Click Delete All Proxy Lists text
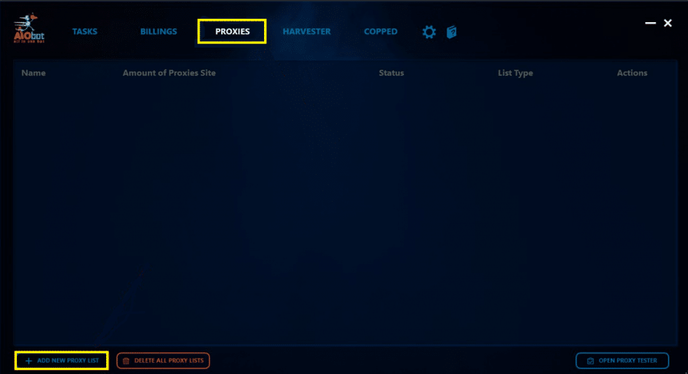 coord(169,361)
